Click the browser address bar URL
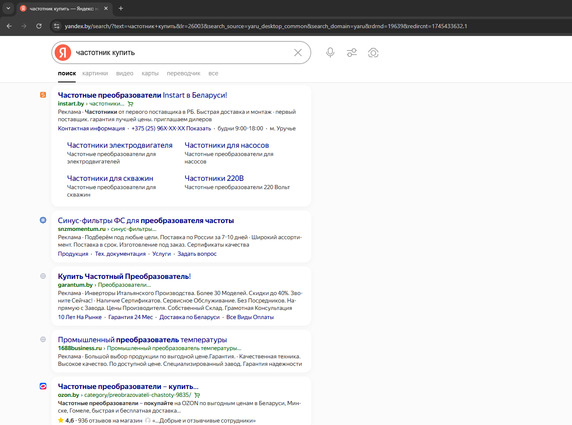 click(x=266, y=26)
